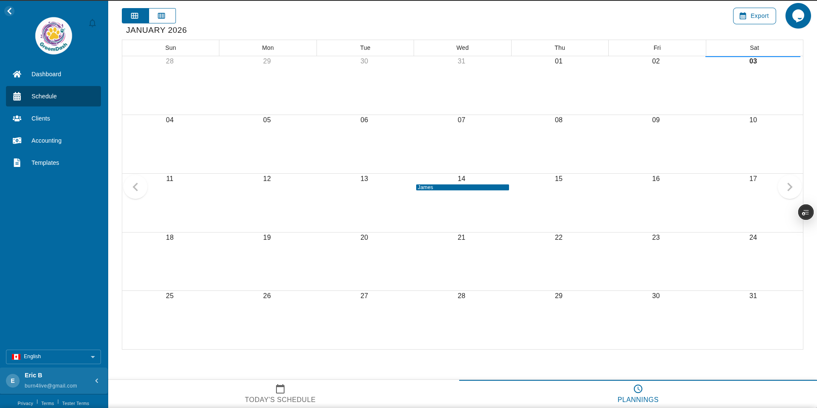Click the notification bell
Image resolution: width=817 pixels, height=408 pixels.
[x=92, y=23]
